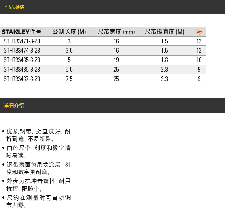Click the 产品规格 section header

coord(14,7)
